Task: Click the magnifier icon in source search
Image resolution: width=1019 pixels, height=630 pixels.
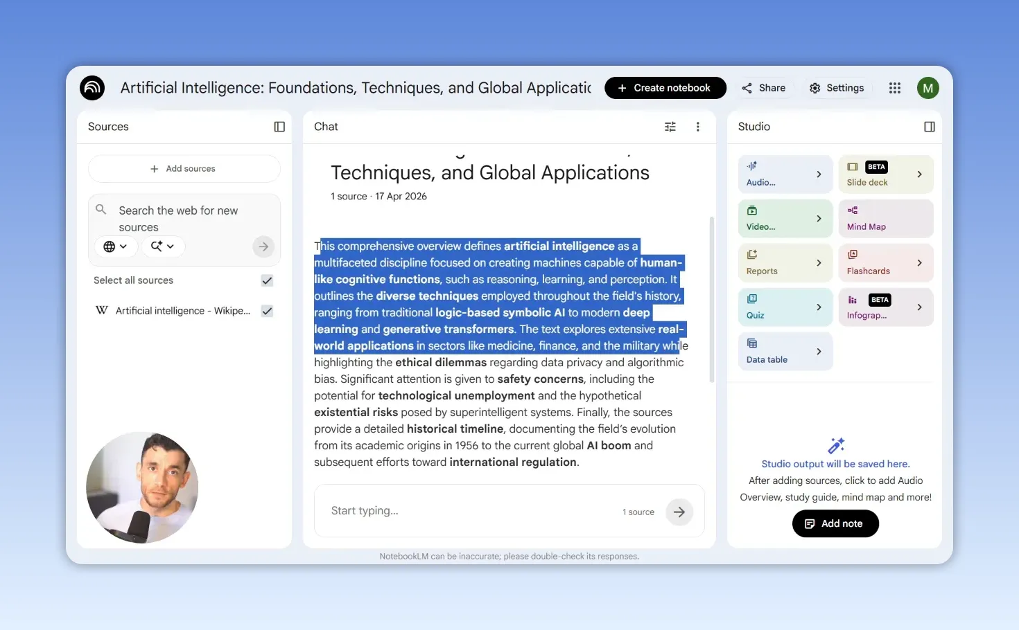Action: tap(101, 209)
